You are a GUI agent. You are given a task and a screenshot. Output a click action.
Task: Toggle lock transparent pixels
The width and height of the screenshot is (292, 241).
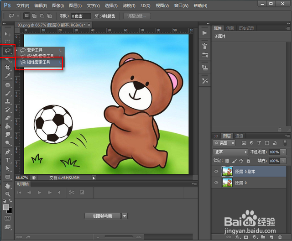[x=227, y=161]
